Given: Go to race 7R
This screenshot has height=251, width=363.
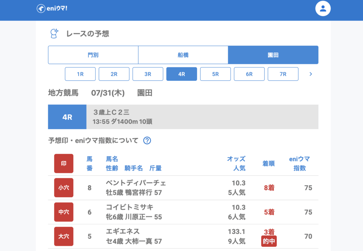Looking at the screenshot, I should [283, 74].
